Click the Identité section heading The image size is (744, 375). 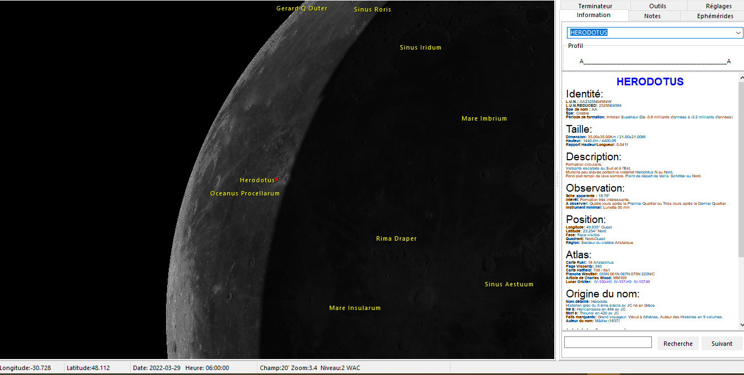585,94
